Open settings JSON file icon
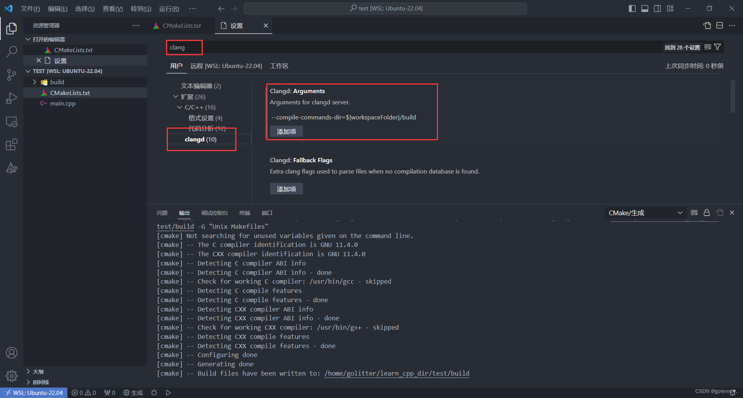 coord(707,26)
